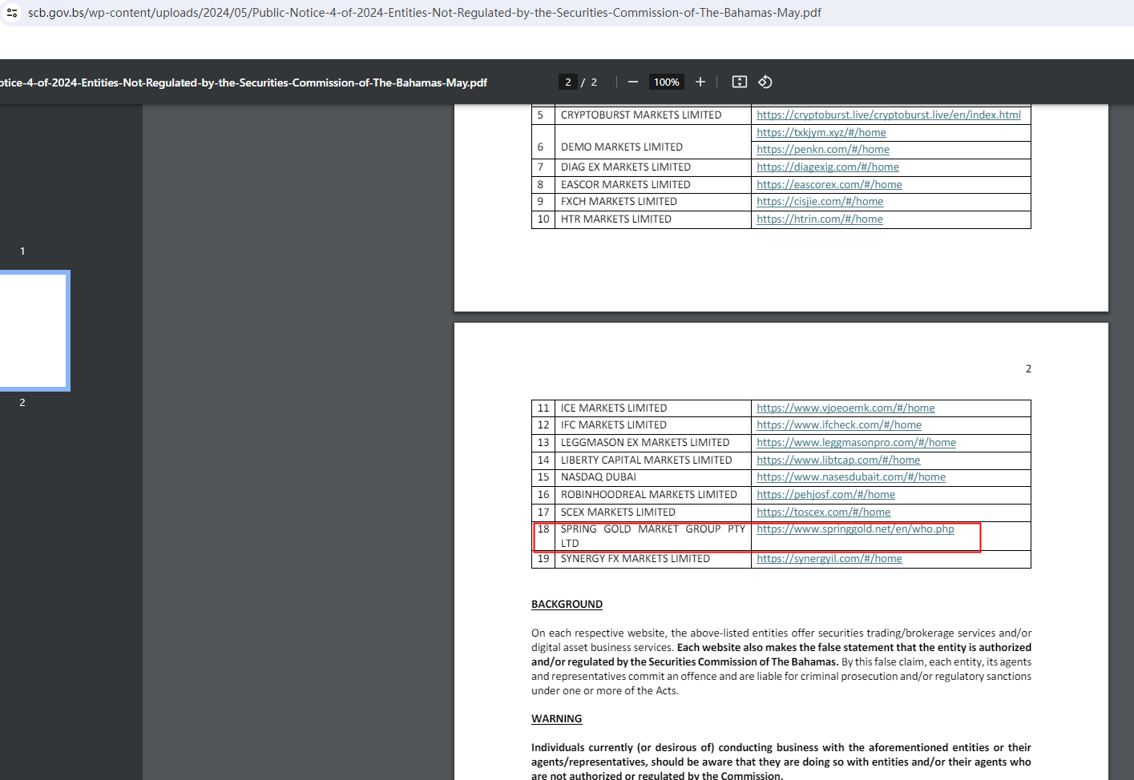The image size is (1134, 780).
Task: Click the PDF file name in the toolbar
Action: (x=244, y=82)
